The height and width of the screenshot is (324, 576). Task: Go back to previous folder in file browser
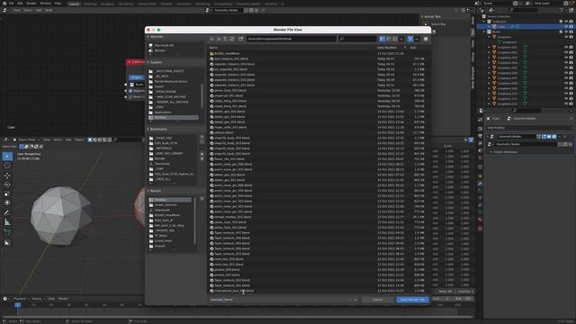[212, 39]
